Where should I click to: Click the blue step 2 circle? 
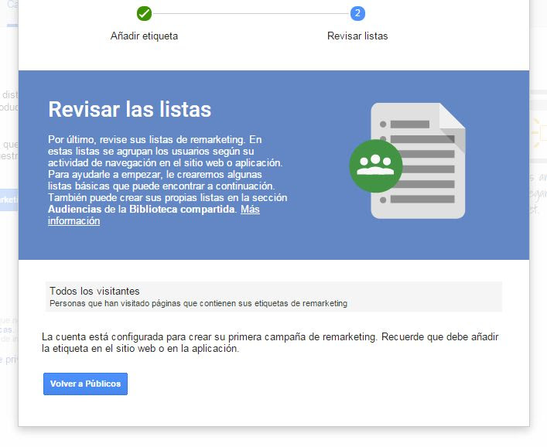click(x=357, y=14)
